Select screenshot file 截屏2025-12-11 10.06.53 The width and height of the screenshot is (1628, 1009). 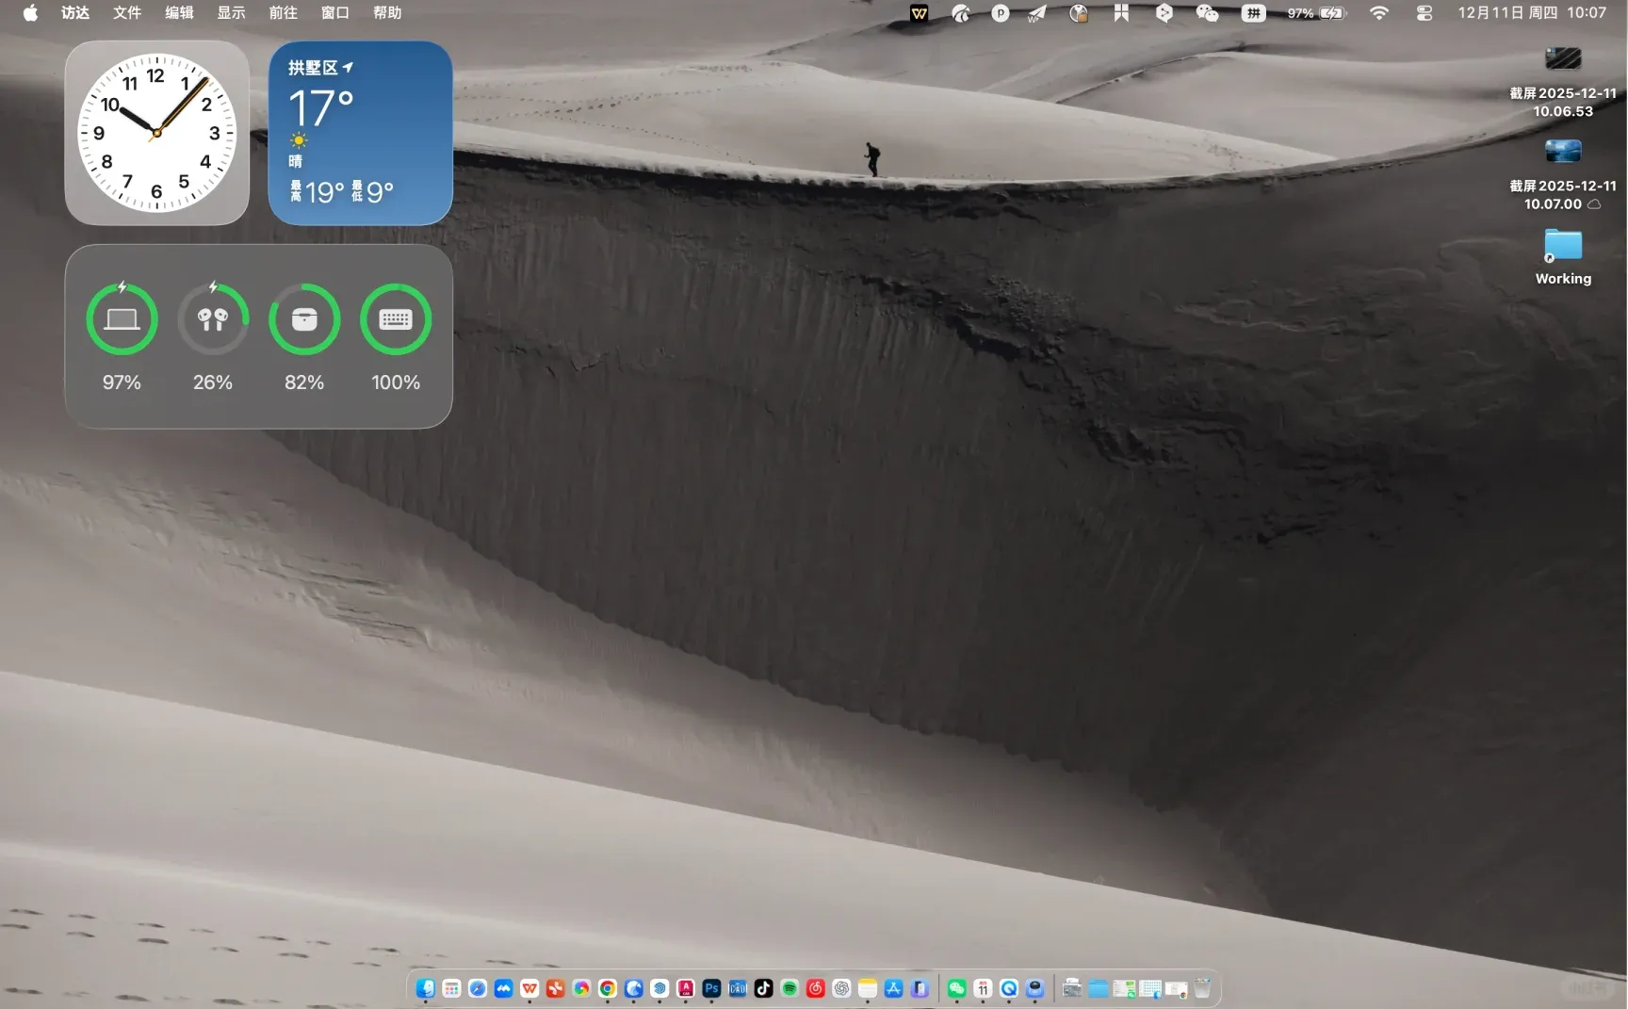1563,82
